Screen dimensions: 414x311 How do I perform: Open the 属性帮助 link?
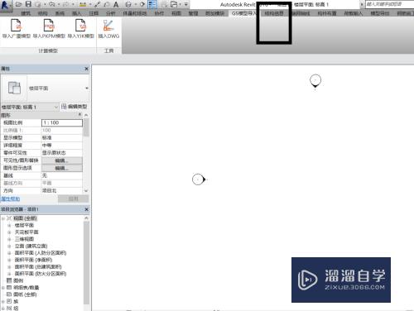point(10,199)
